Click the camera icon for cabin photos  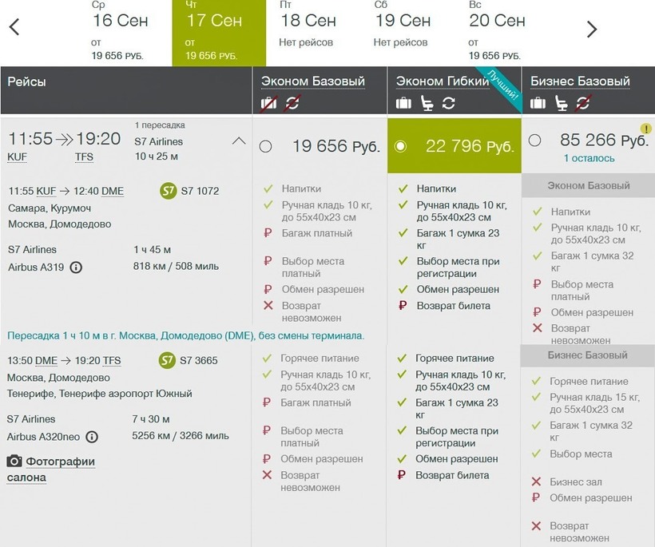click(14, 462)
